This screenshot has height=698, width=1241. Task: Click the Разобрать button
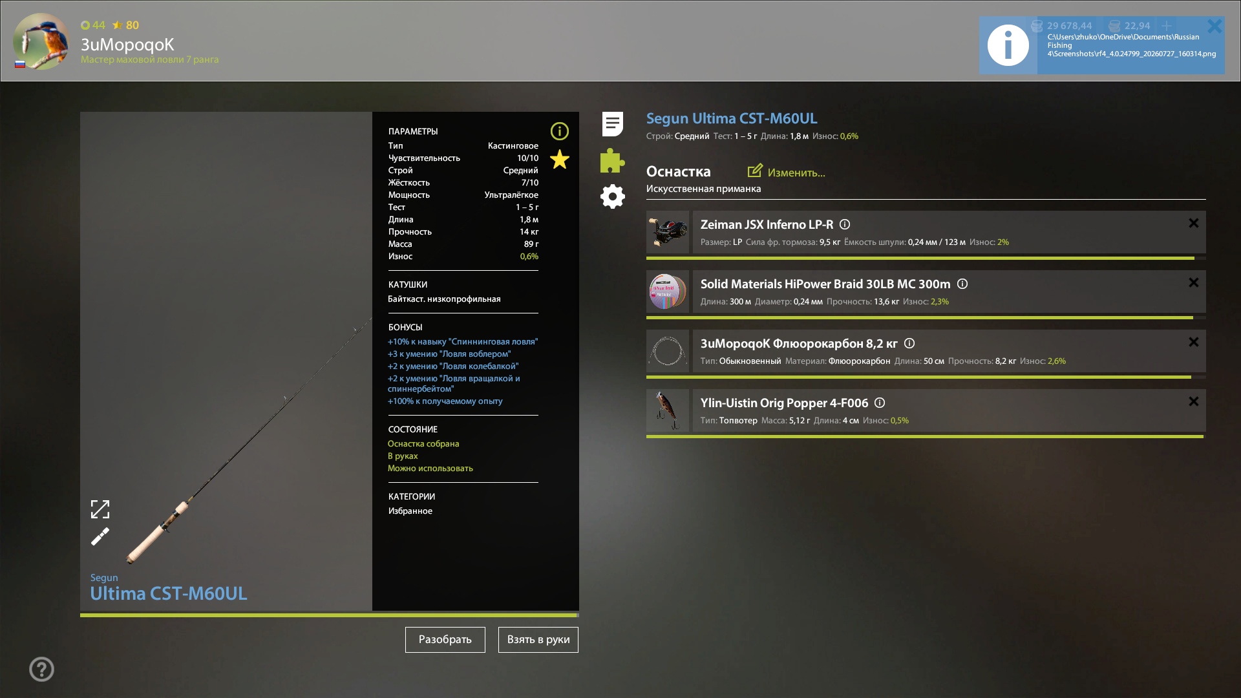pyautogui.click(x=445, y=640)
